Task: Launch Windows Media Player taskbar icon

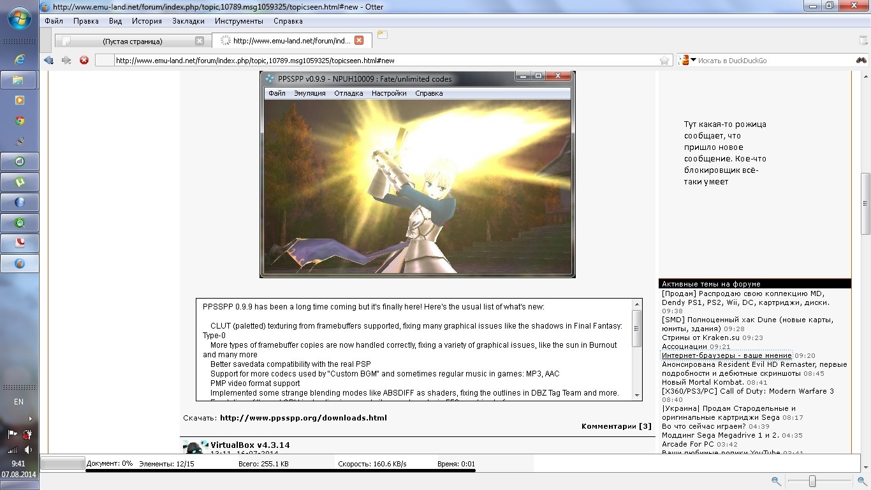Action: coord(20,100)
